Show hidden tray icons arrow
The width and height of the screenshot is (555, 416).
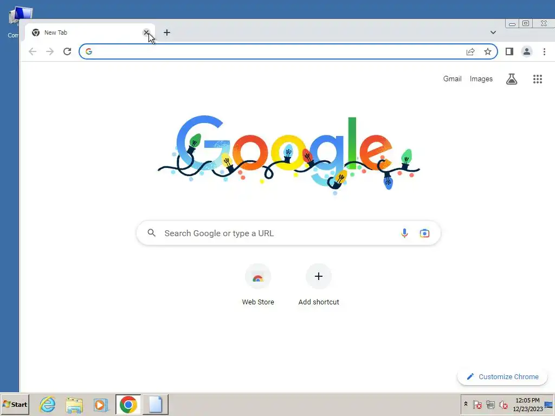tap(466, 404)
